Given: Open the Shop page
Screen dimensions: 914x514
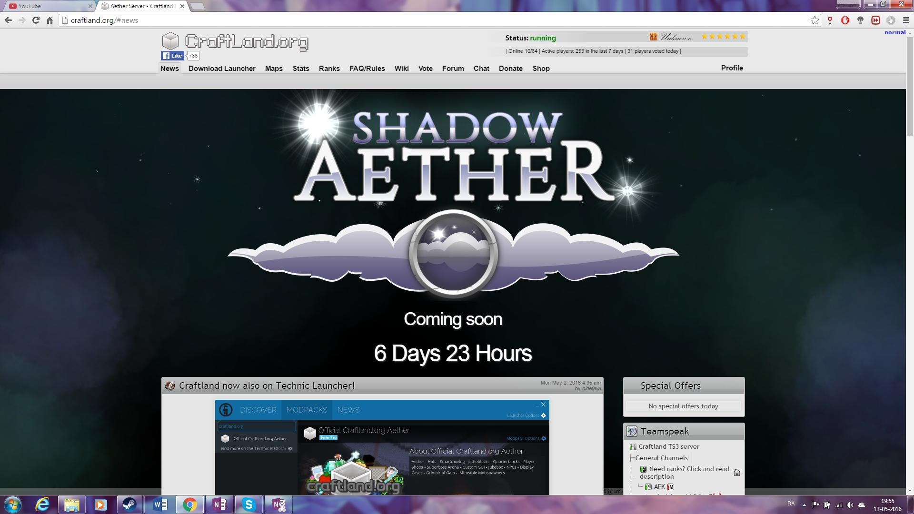Looking at the screenshot, I should [x=541, y=68].
